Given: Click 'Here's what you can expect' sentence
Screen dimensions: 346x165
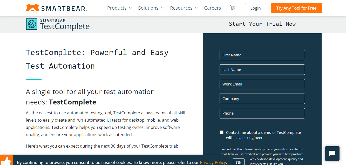Looking at the screenshot, I should [x=102, y=146].
